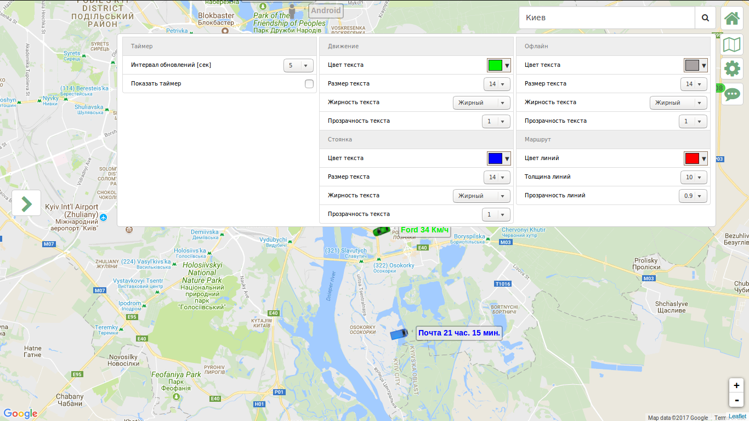The height and width of the screenshot is (421, 749).
Task: Pick the blue Стоянка text color swatch
Action: [x=499, y=158]
